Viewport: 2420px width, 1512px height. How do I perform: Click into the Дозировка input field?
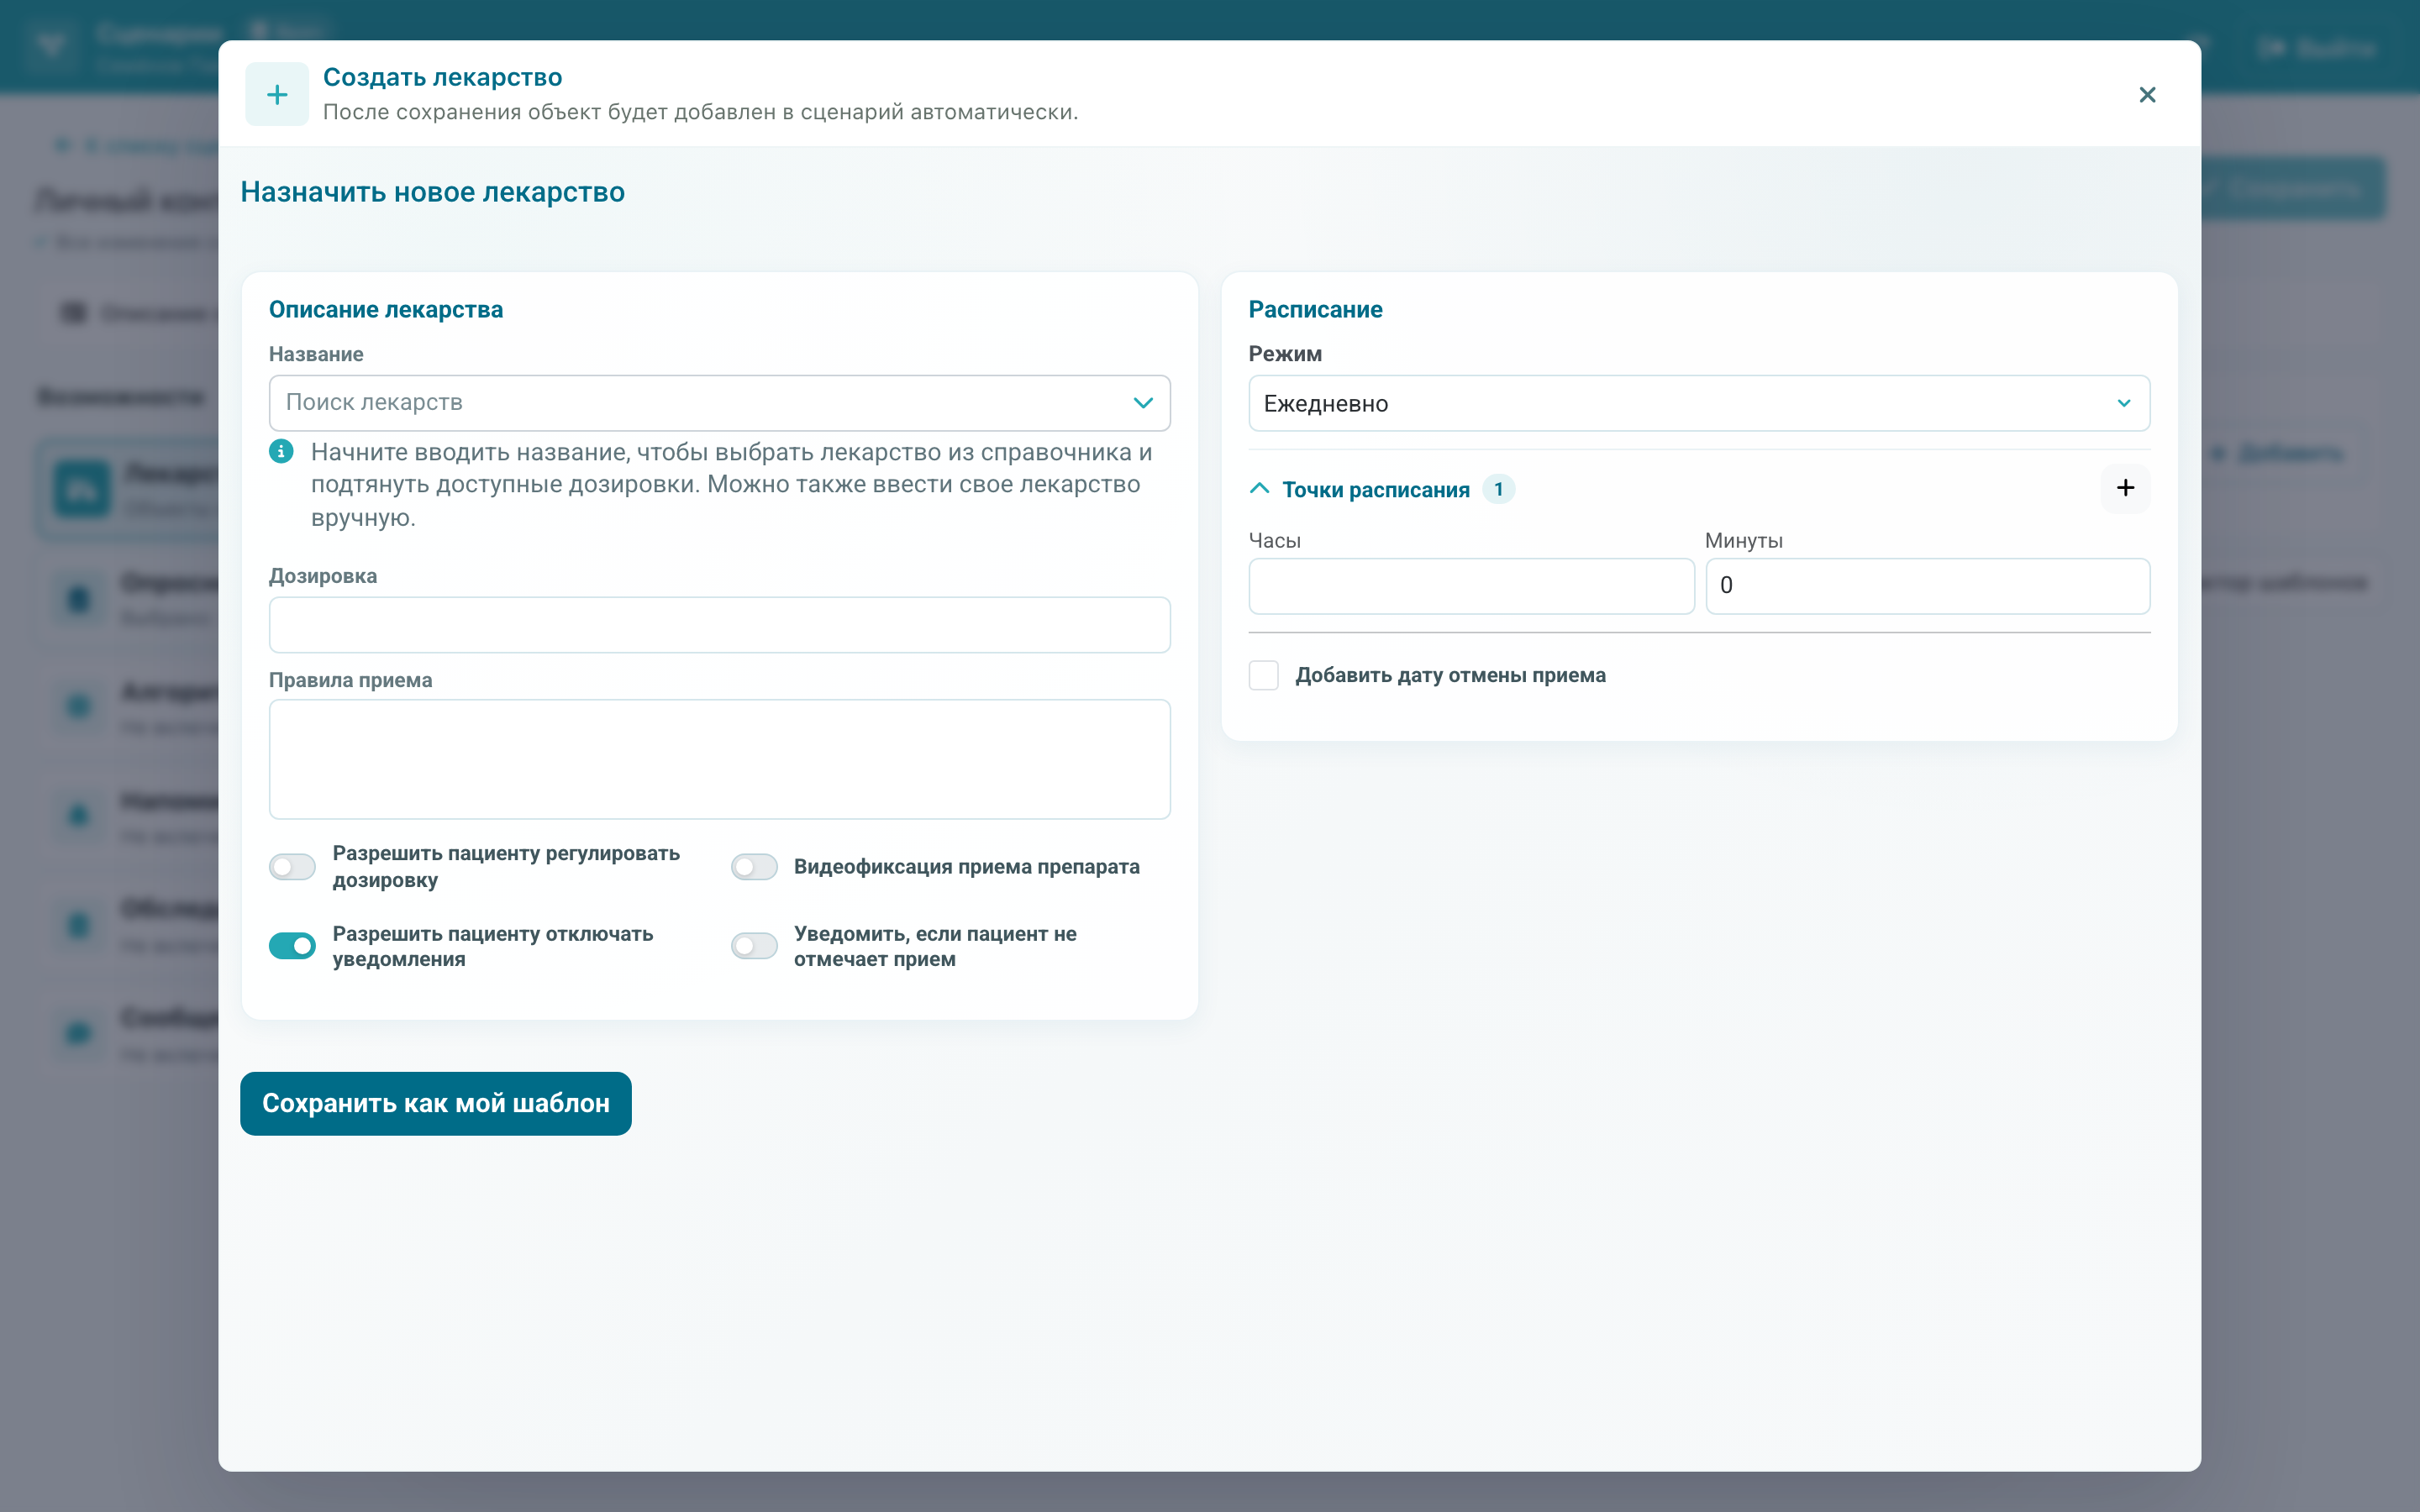point(719,625)
